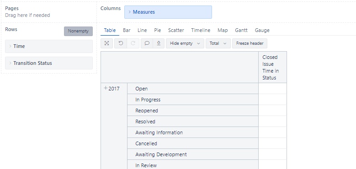Click the Pages drop area
The width and height of the screenshot is (356, 169).
click(x=49, y=12)
